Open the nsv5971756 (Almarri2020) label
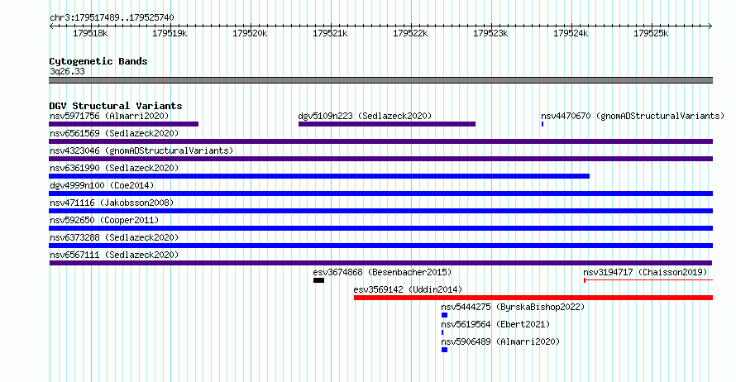Viewport: 736px width, 382px height. (x=109, y=116)
